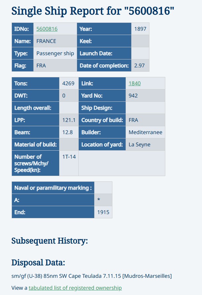Click the beam value 12.8

[x=67, y=132]
